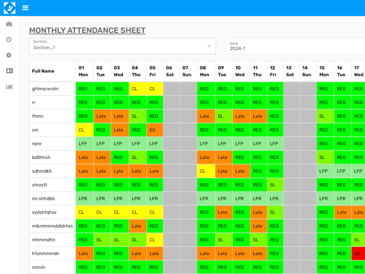This screenshot has height=274, width=365.
Task: Open the bar chart reports icon in the sidebar
Action: [9, 87]
